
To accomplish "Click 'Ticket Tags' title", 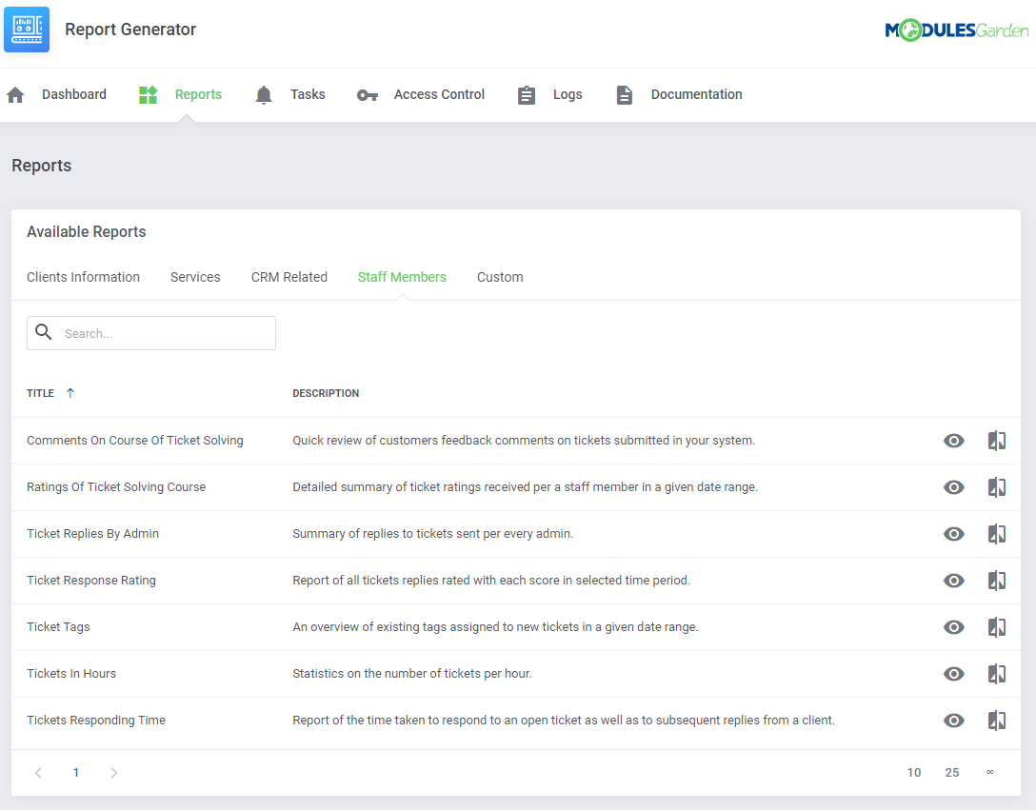I will [58, 627].
